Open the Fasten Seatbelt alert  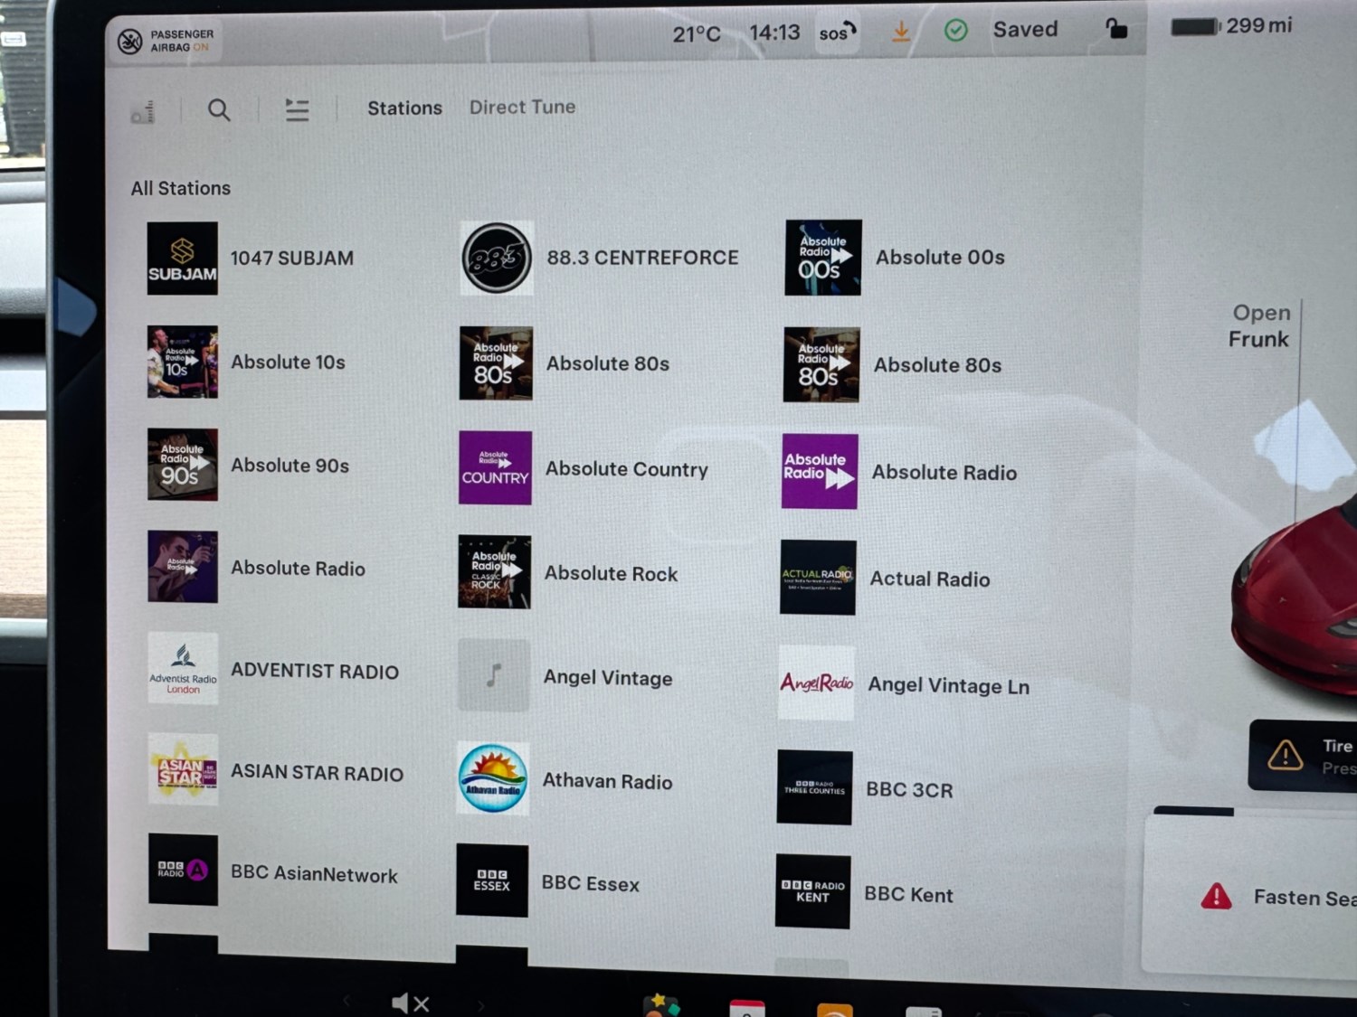(1250, 897)
